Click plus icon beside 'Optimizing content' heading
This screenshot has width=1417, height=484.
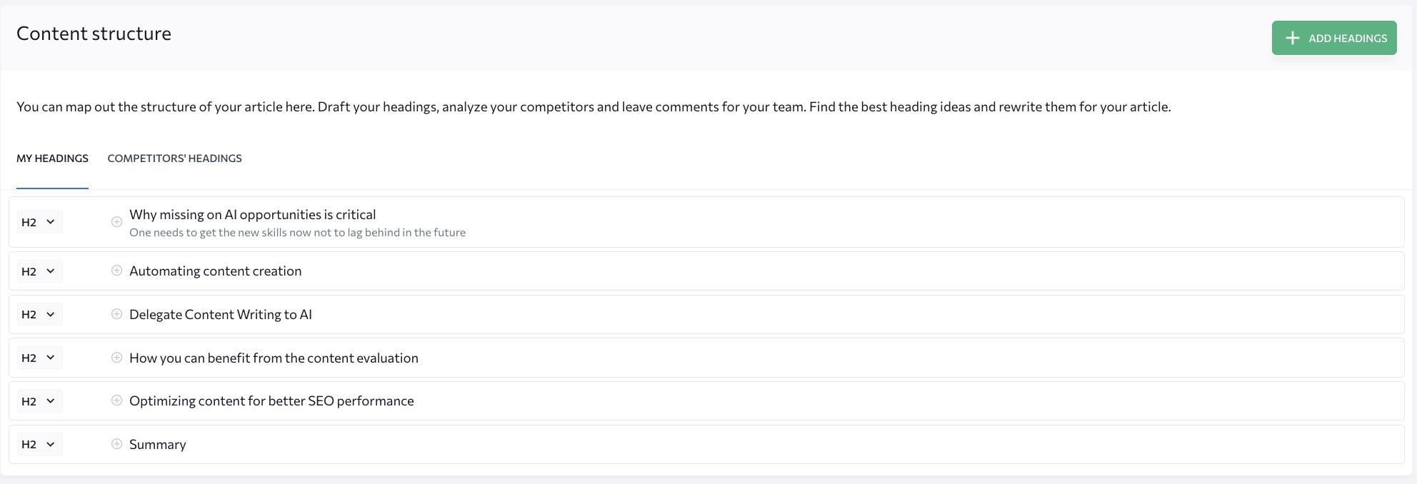116,400
